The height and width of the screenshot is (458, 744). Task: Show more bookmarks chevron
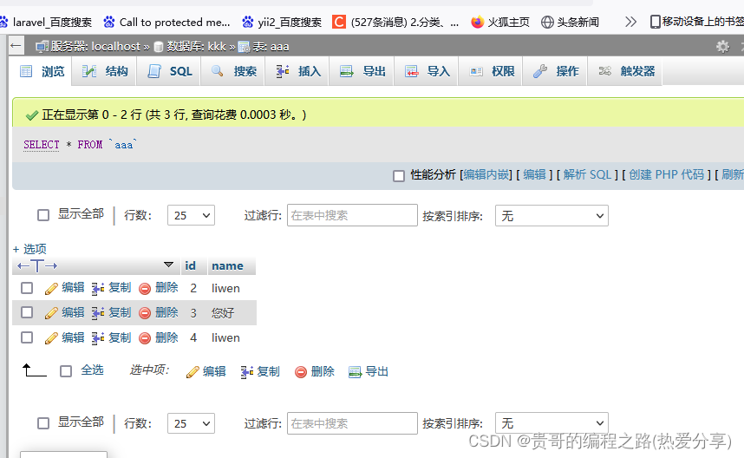pyautogui.click(x=630, y=22)
